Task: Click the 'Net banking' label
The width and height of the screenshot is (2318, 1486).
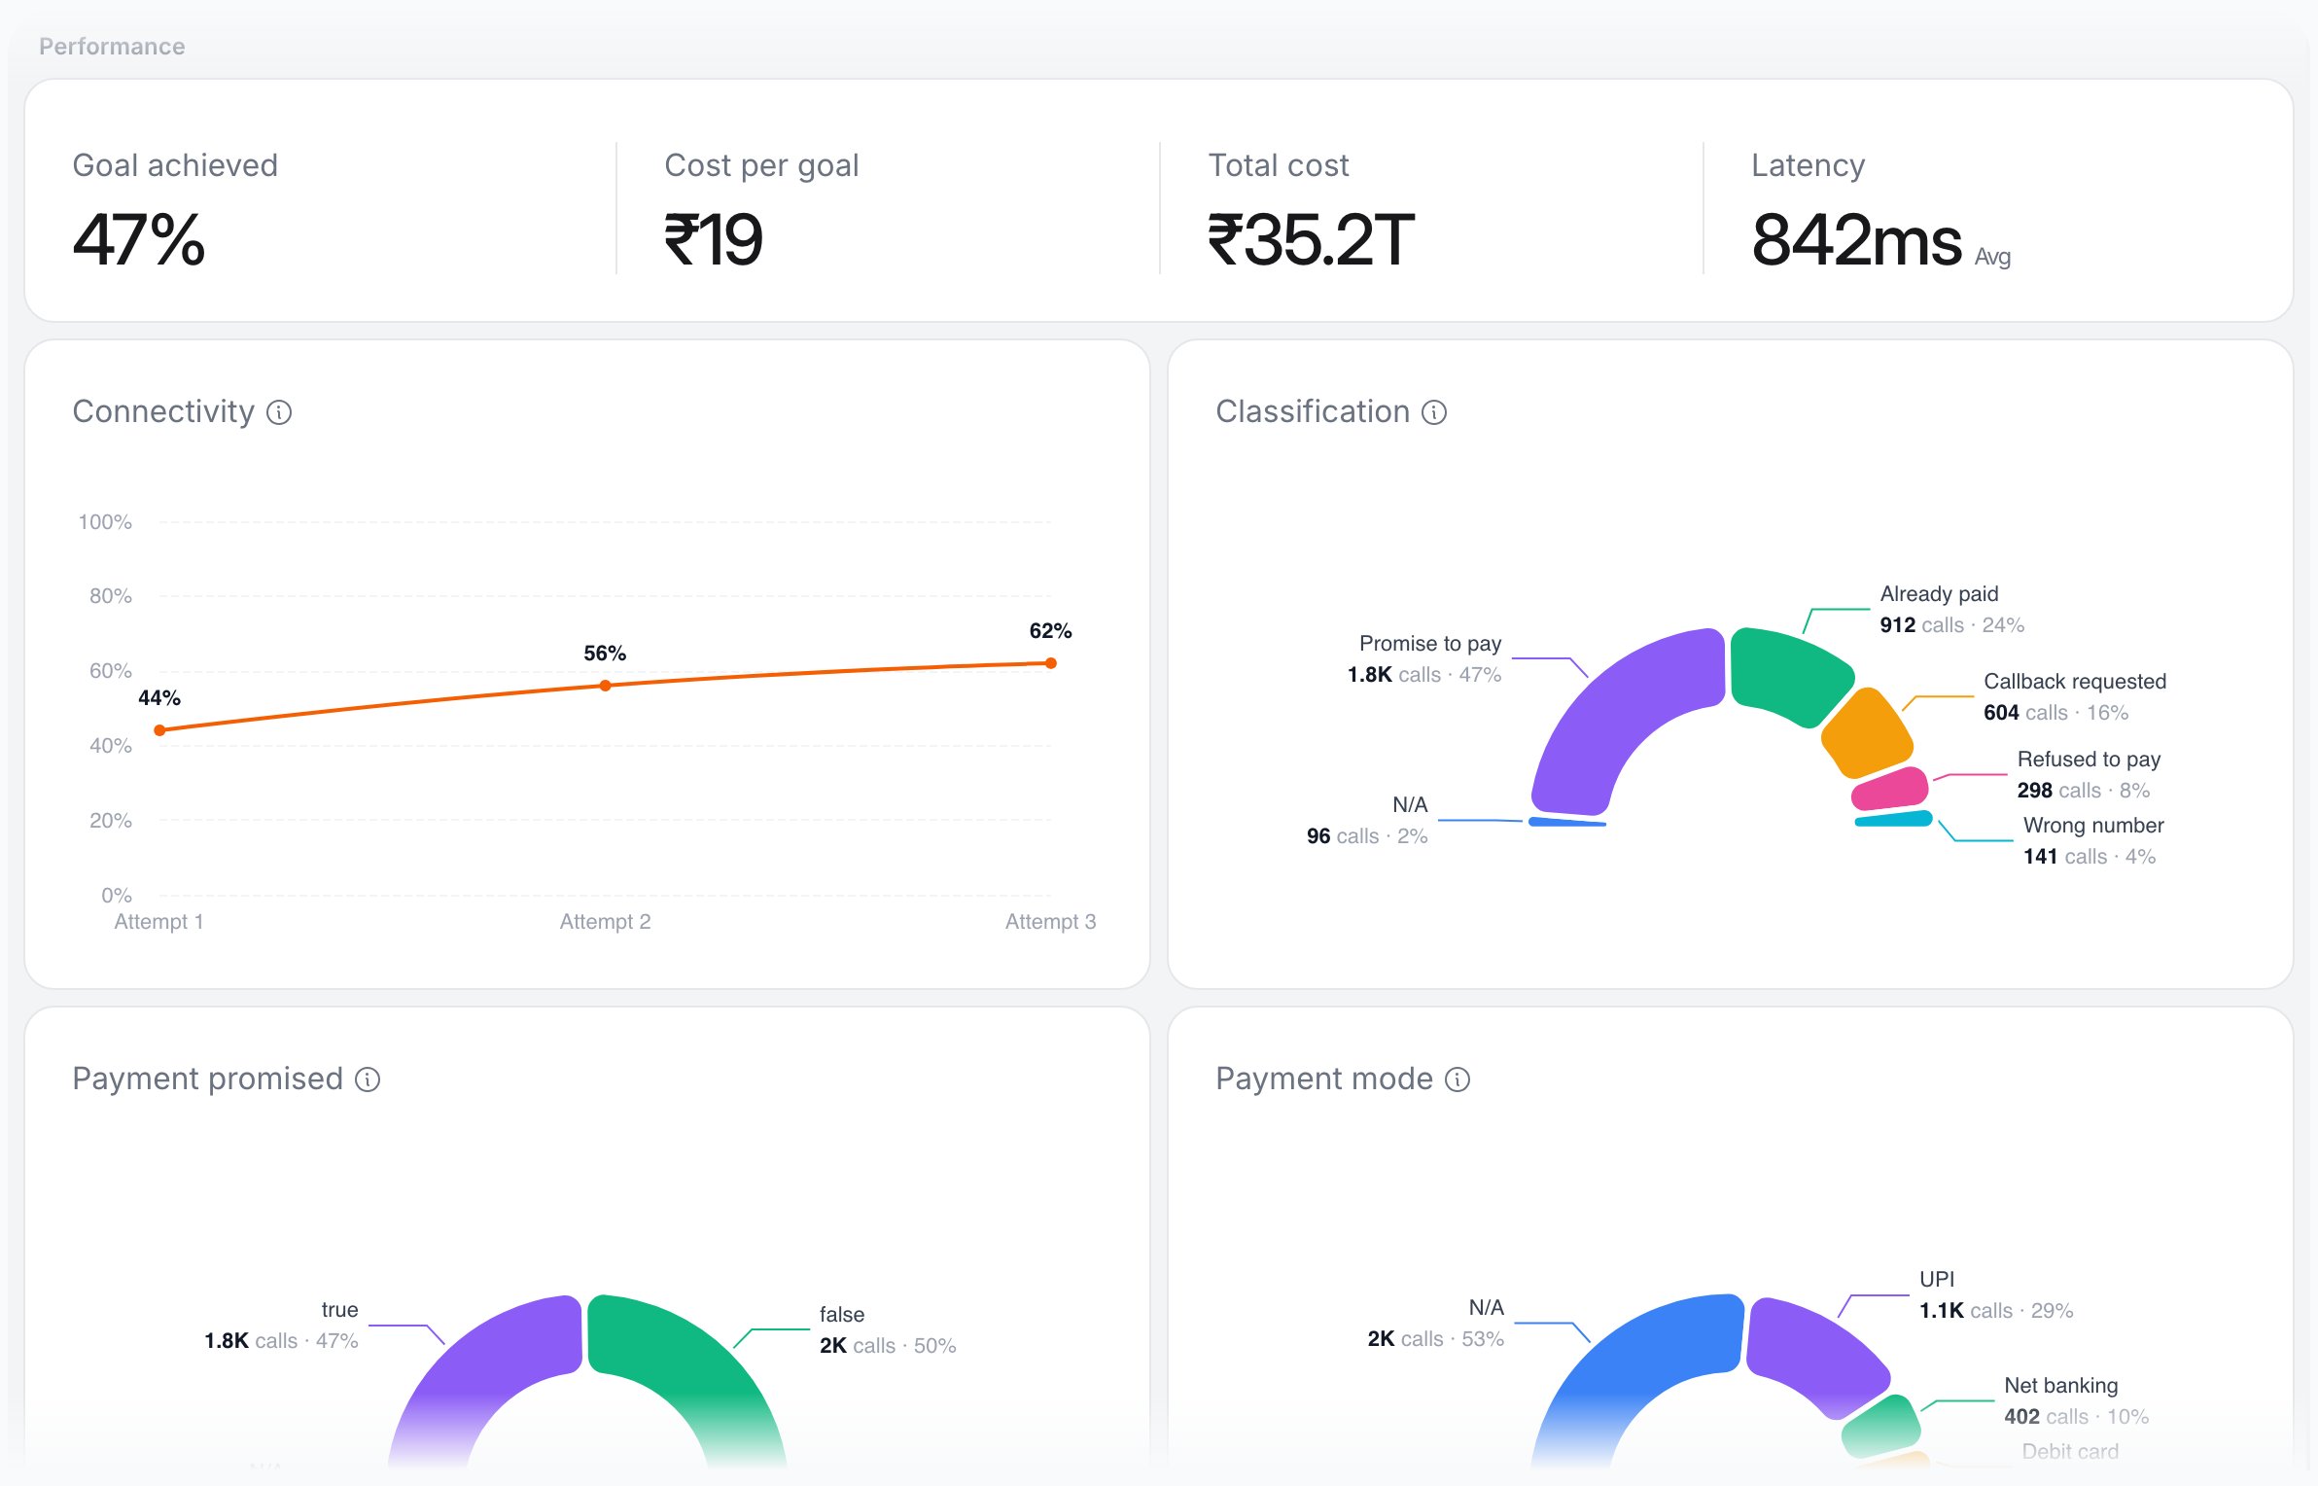Action: [x=2061, y=1386]
